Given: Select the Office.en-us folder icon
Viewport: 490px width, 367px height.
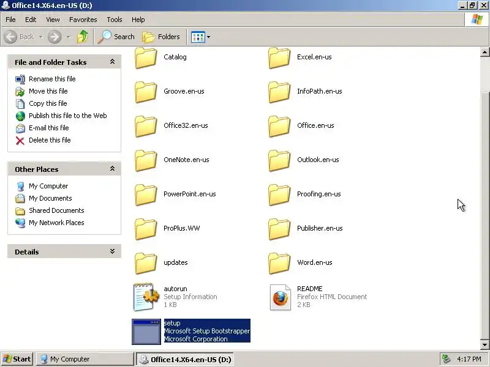Looking at the screenshot, I should [x=279, y=127].
